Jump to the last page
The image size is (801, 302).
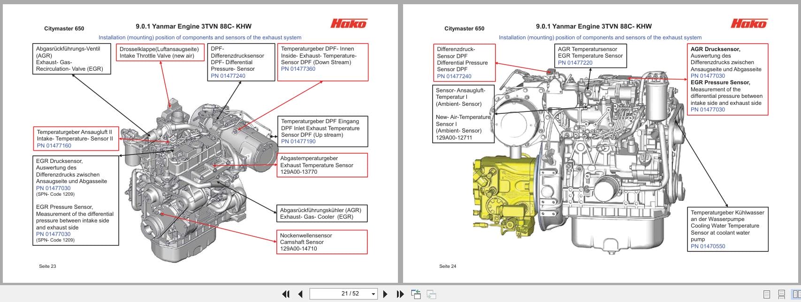pos(400,294)
